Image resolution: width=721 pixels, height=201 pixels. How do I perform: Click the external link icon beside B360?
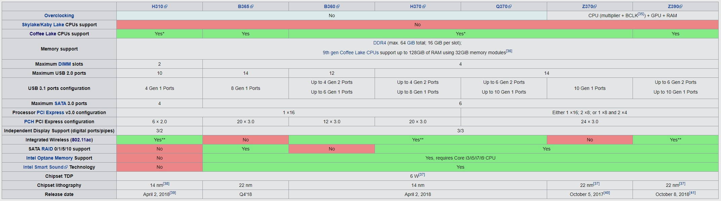pos(338,6)
